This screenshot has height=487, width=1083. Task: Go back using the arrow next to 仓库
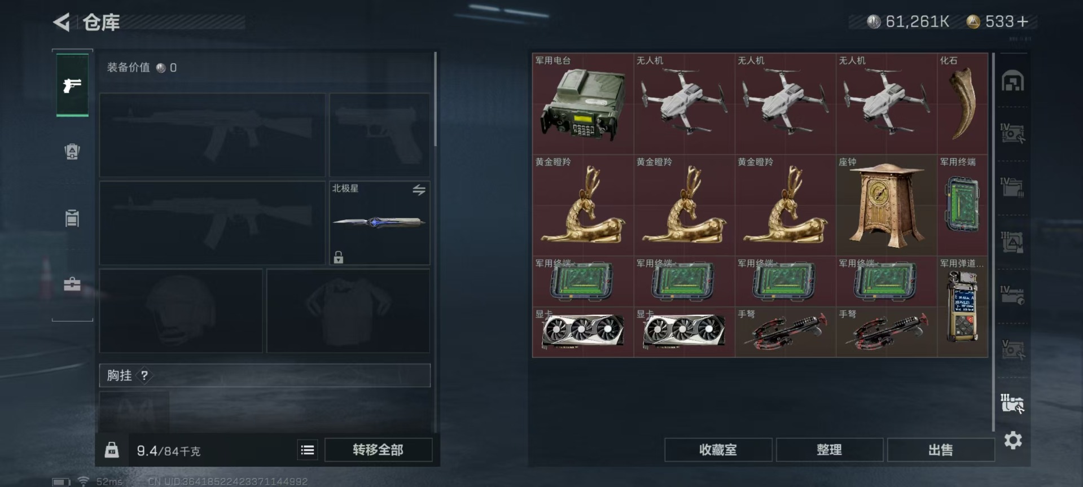(x=62, y=23)
